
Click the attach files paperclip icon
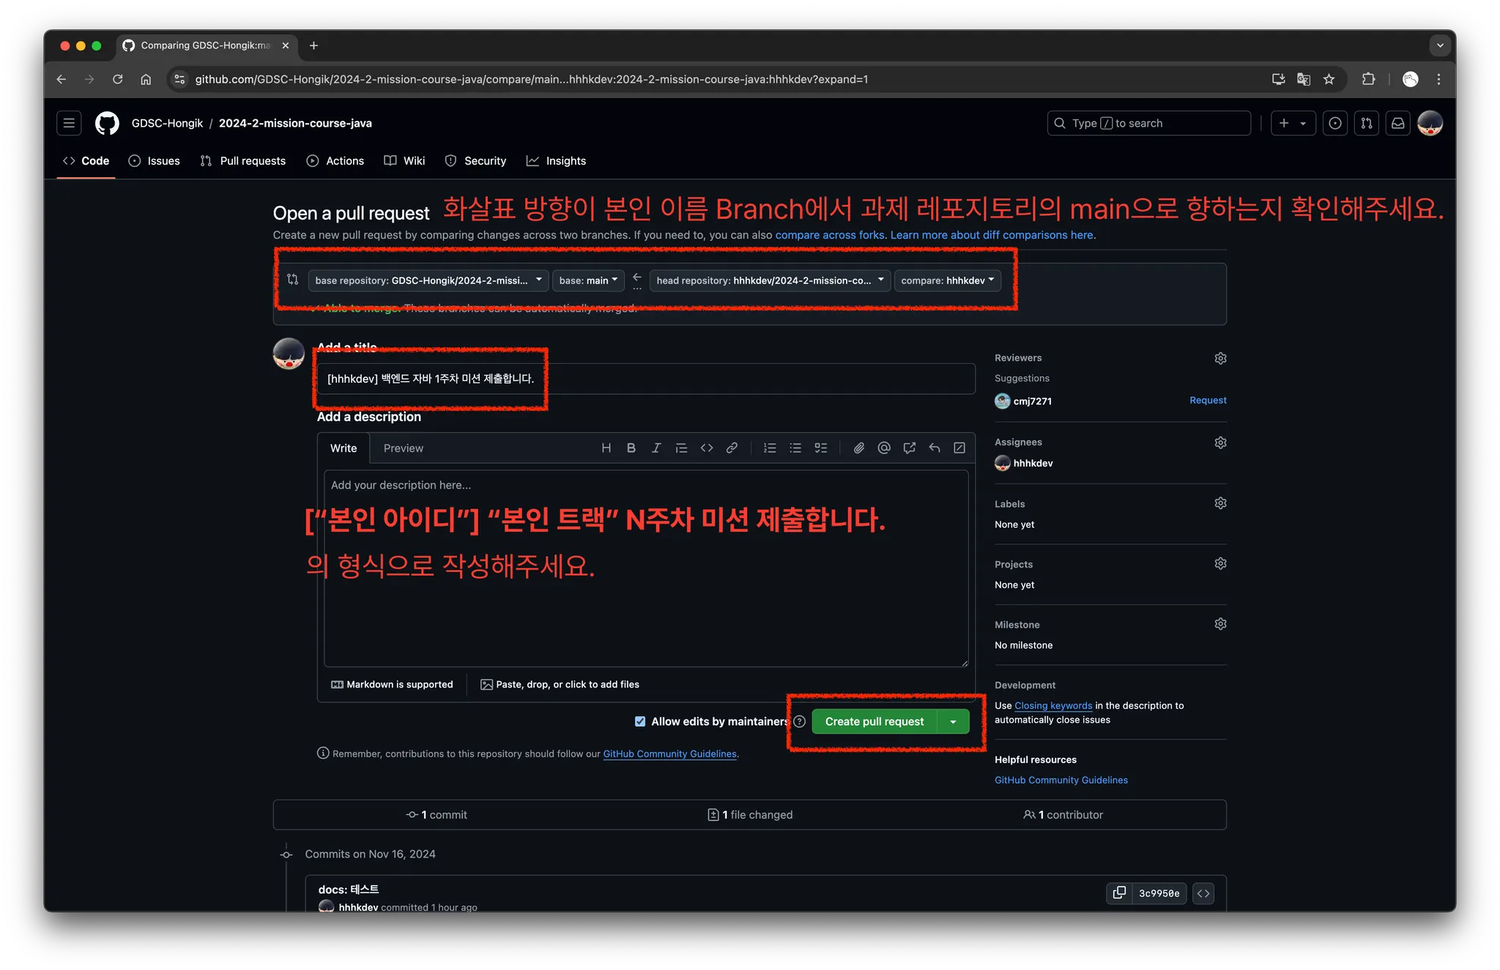[x=858, y=448]
